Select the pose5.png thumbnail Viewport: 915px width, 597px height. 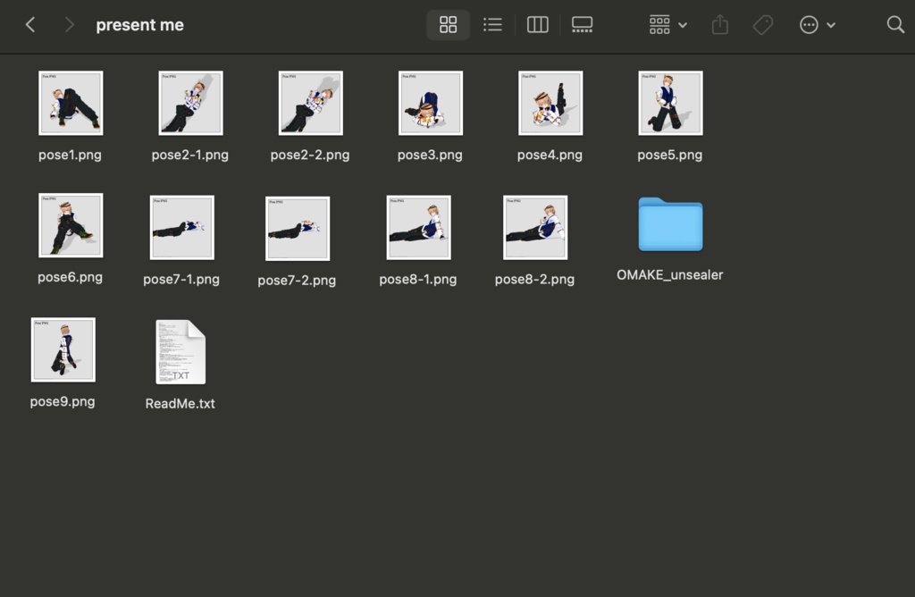[x=670, y=104]
